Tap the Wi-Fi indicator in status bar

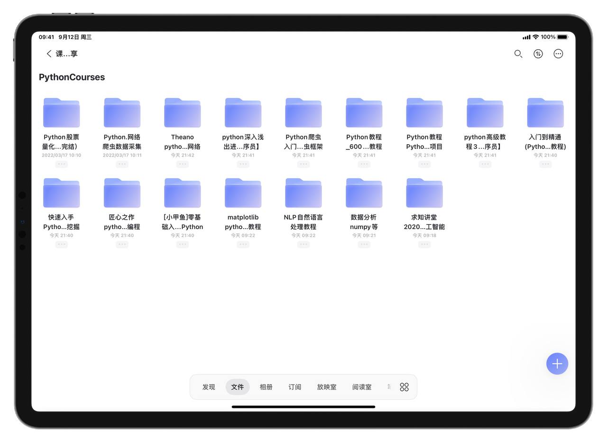535,37
